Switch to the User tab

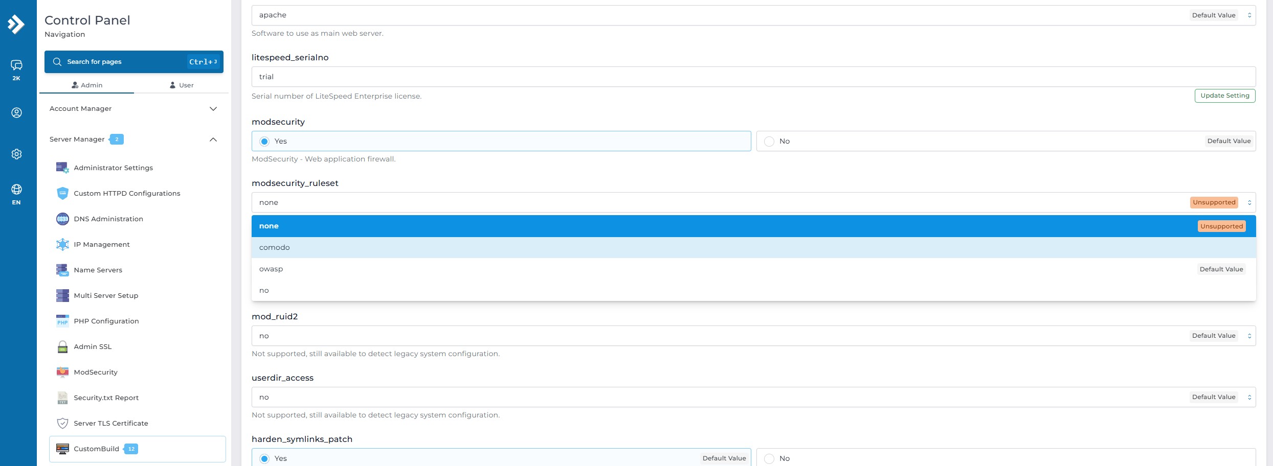tap(181, 85)
